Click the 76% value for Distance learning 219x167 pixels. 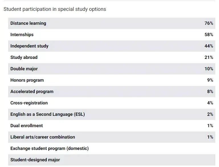coord(209,23)
